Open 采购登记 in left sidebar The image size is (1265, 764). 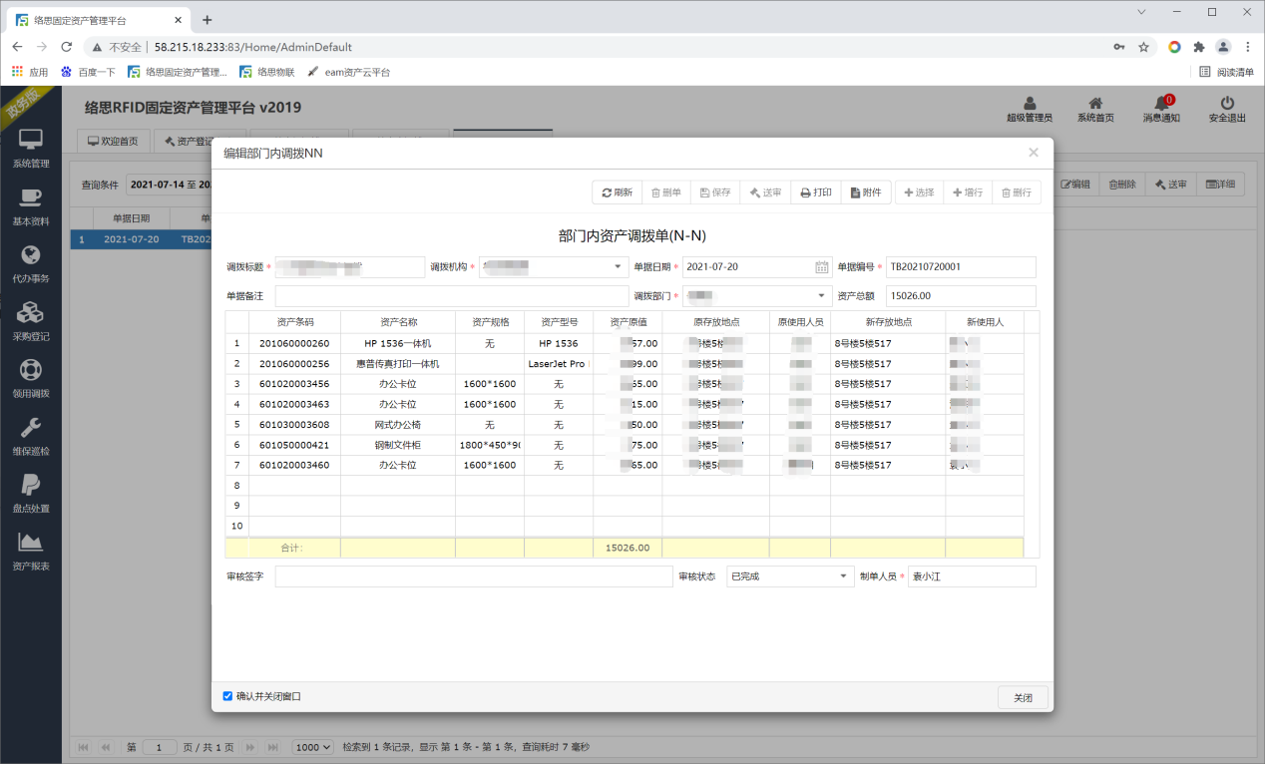point(31,321)
